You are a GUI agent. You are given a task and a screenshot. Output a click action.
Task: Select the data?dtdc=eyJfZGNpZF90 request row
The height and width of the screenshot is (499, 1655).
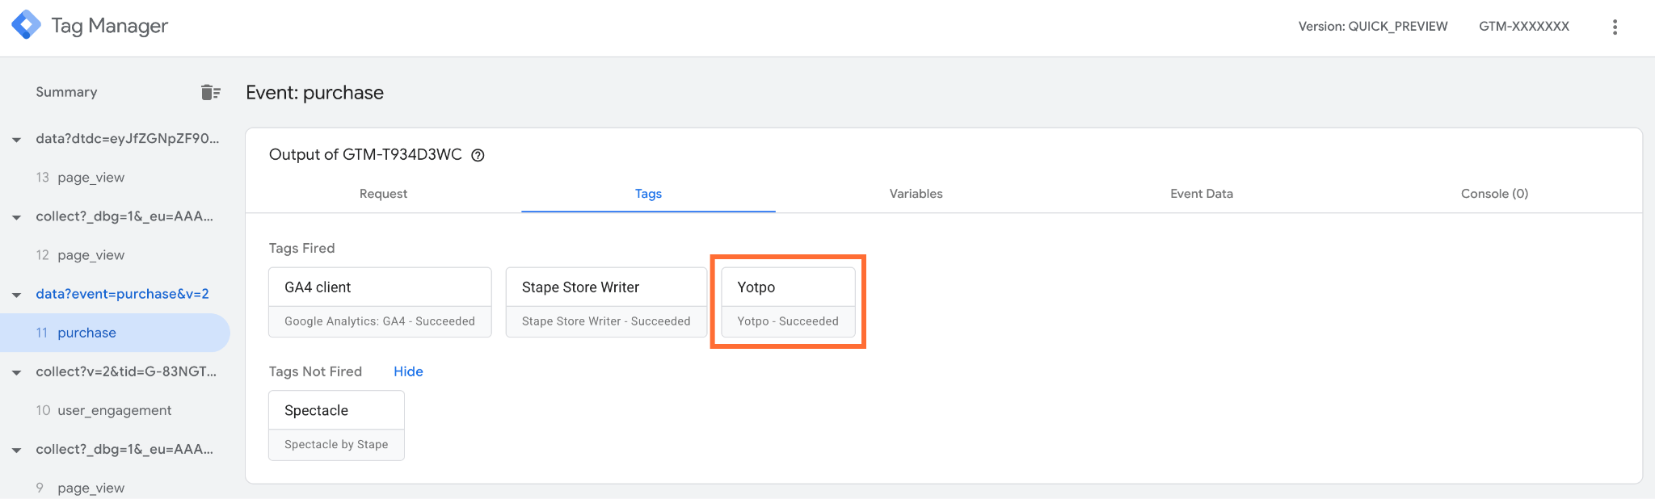(x=128, y=139)
